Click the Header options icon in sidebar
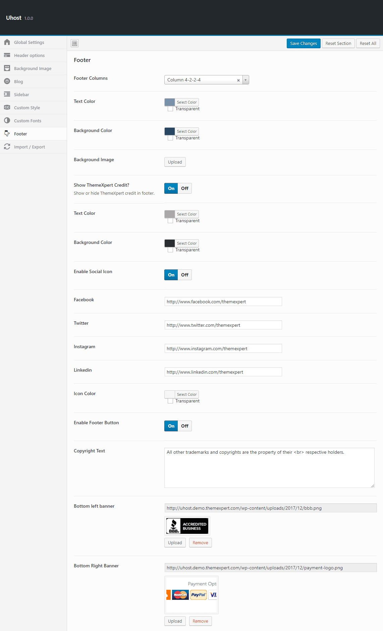 click(7, 55)
